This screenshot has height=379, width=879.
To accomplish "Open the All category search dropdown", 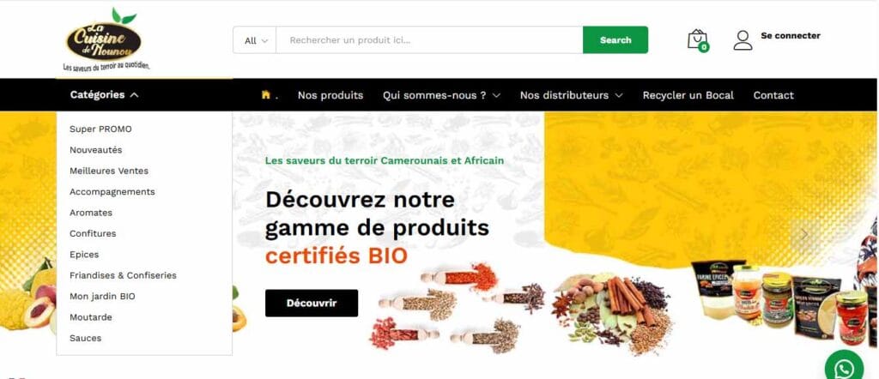I will click(255, 40).
